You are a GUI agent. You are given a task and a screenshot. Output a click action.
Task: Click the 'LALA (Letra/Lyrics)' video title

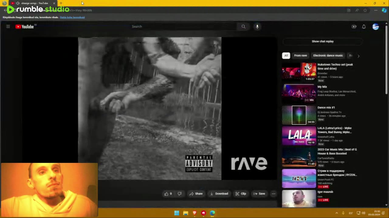(335, 130)
